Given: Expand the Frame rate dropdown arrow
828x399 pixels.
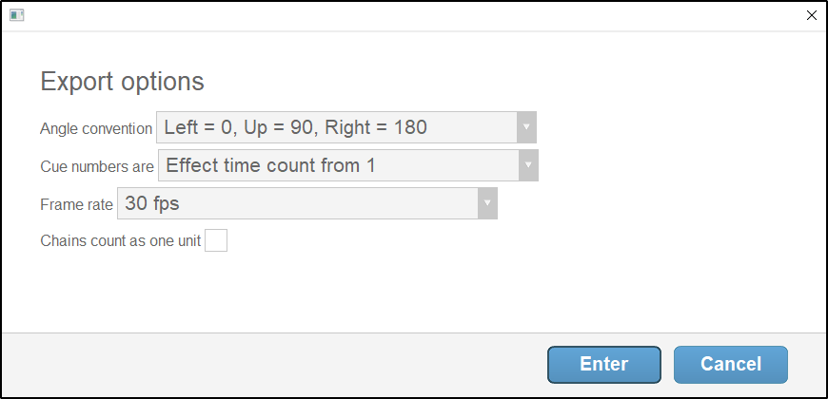Looking at the screenshot, I should click(487, 203).
